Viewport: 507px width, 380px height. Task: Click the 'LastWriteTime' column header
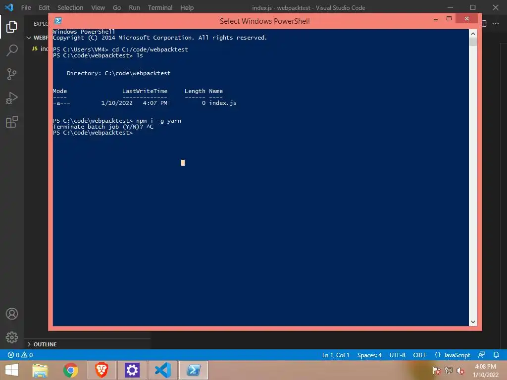[x=145, y=91]
